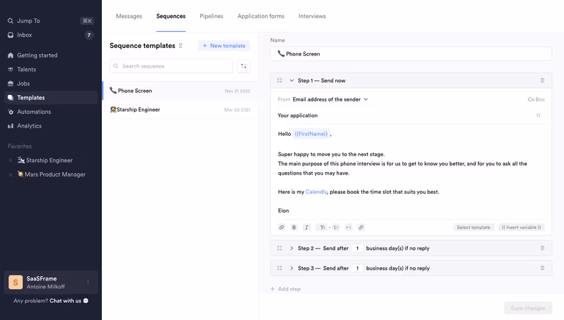Open the text size dropdown

324,227
